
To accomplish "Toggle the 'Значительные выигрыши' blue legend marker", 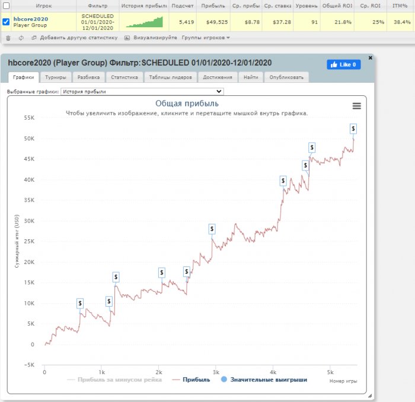I will (224, 380).
